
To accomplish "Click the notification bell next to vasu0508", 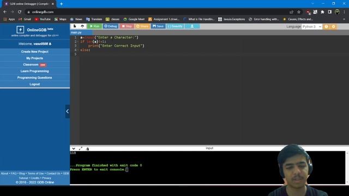I will pos(50,44).
